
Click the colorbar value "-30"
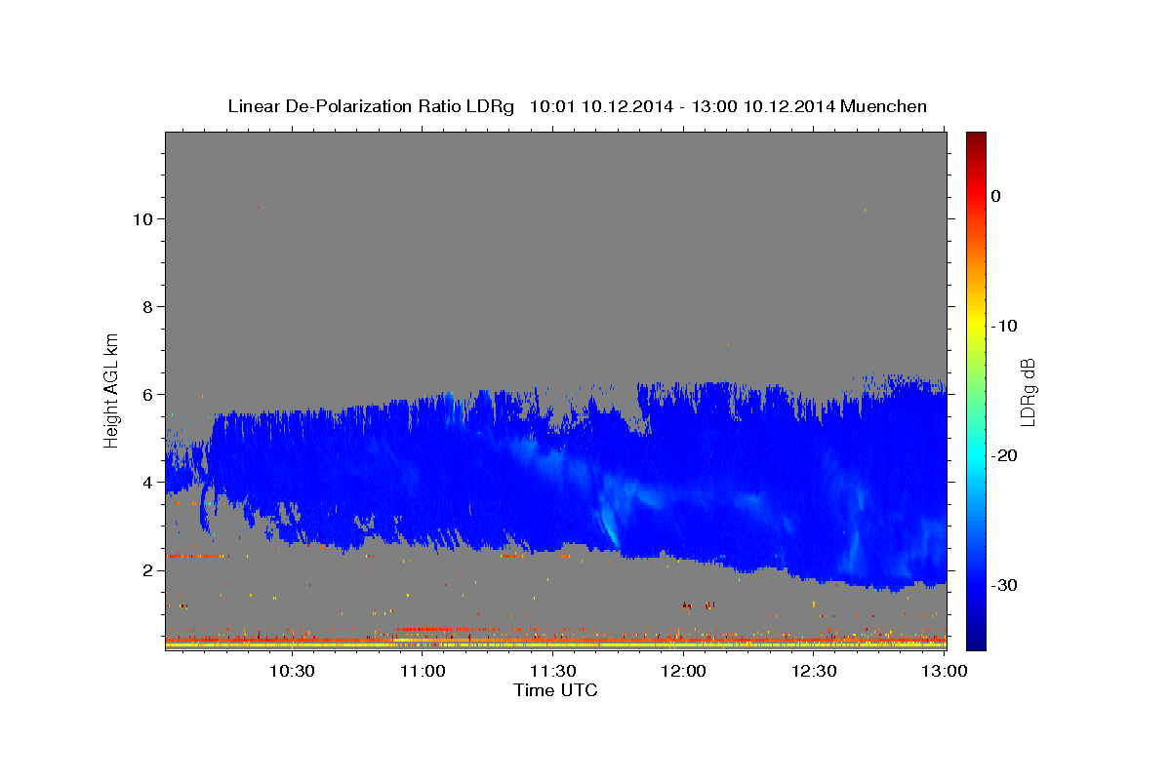[x=1004, y=585]
